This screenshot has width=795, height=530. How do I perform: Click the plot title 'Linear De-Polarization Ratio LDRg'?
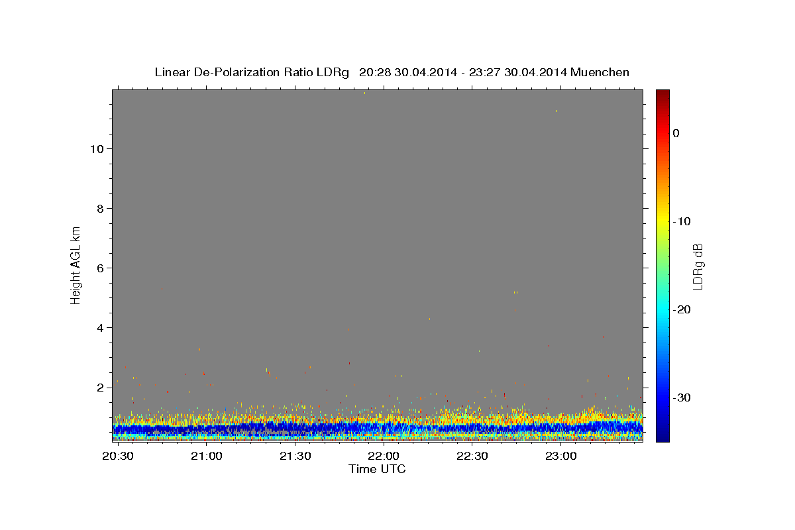(x=251, y=72)
